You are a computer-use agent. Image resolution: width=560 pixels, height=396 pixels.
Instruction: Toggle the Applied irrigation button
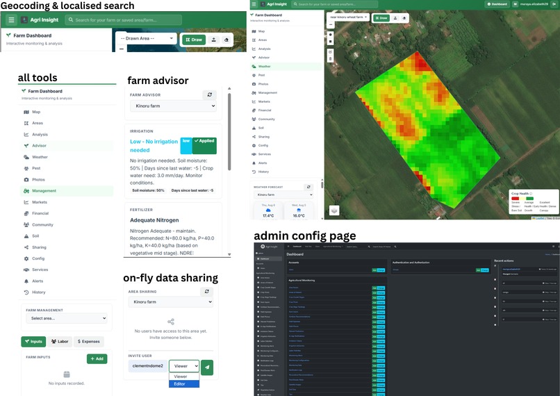point(204,146)
